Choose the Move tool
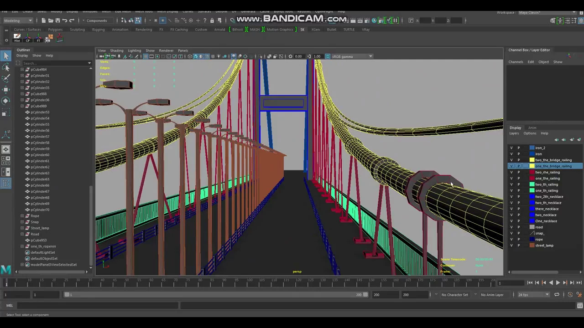The image size is (584, 328). (x=6, y=90)
